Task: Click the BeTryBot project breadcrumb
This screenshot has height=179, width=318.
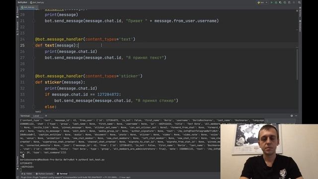Action: coord(22,2)
